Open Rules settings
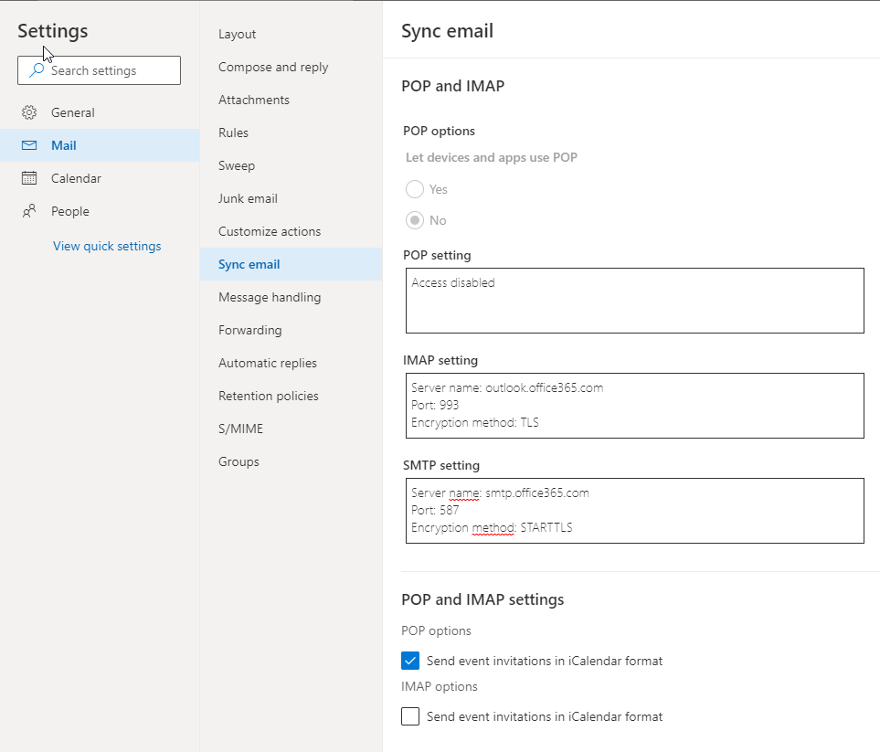Viewport: 880px width, 752px height. [x=291, y=132]
